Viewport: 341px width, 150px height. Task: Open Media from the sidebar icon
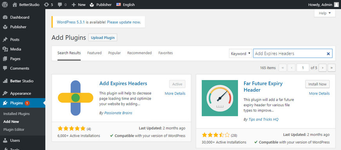pos(5,49)
